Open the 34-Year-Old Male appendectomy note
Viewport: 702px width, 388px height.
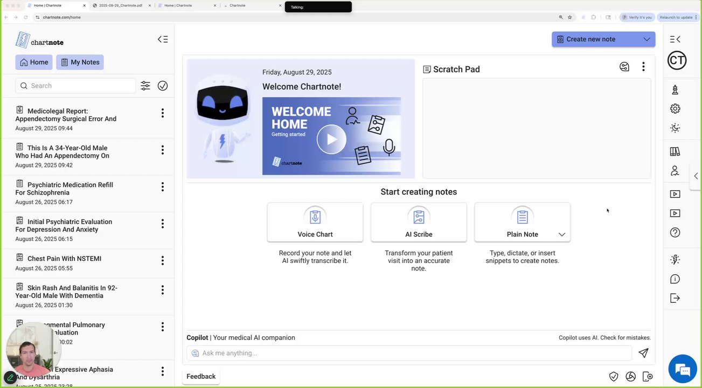(62, 151)
